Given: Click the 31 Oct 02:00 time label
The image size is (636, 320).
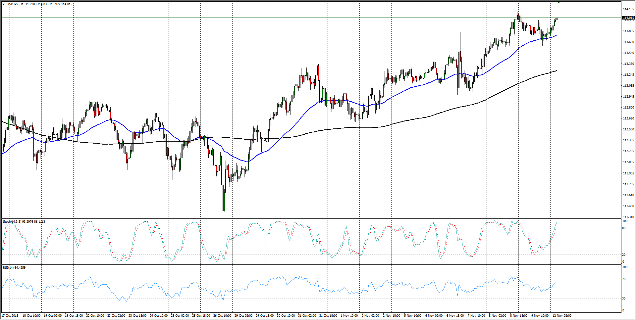Looking at the screenshot, I should pyautogui.click(x=307, y=315).
